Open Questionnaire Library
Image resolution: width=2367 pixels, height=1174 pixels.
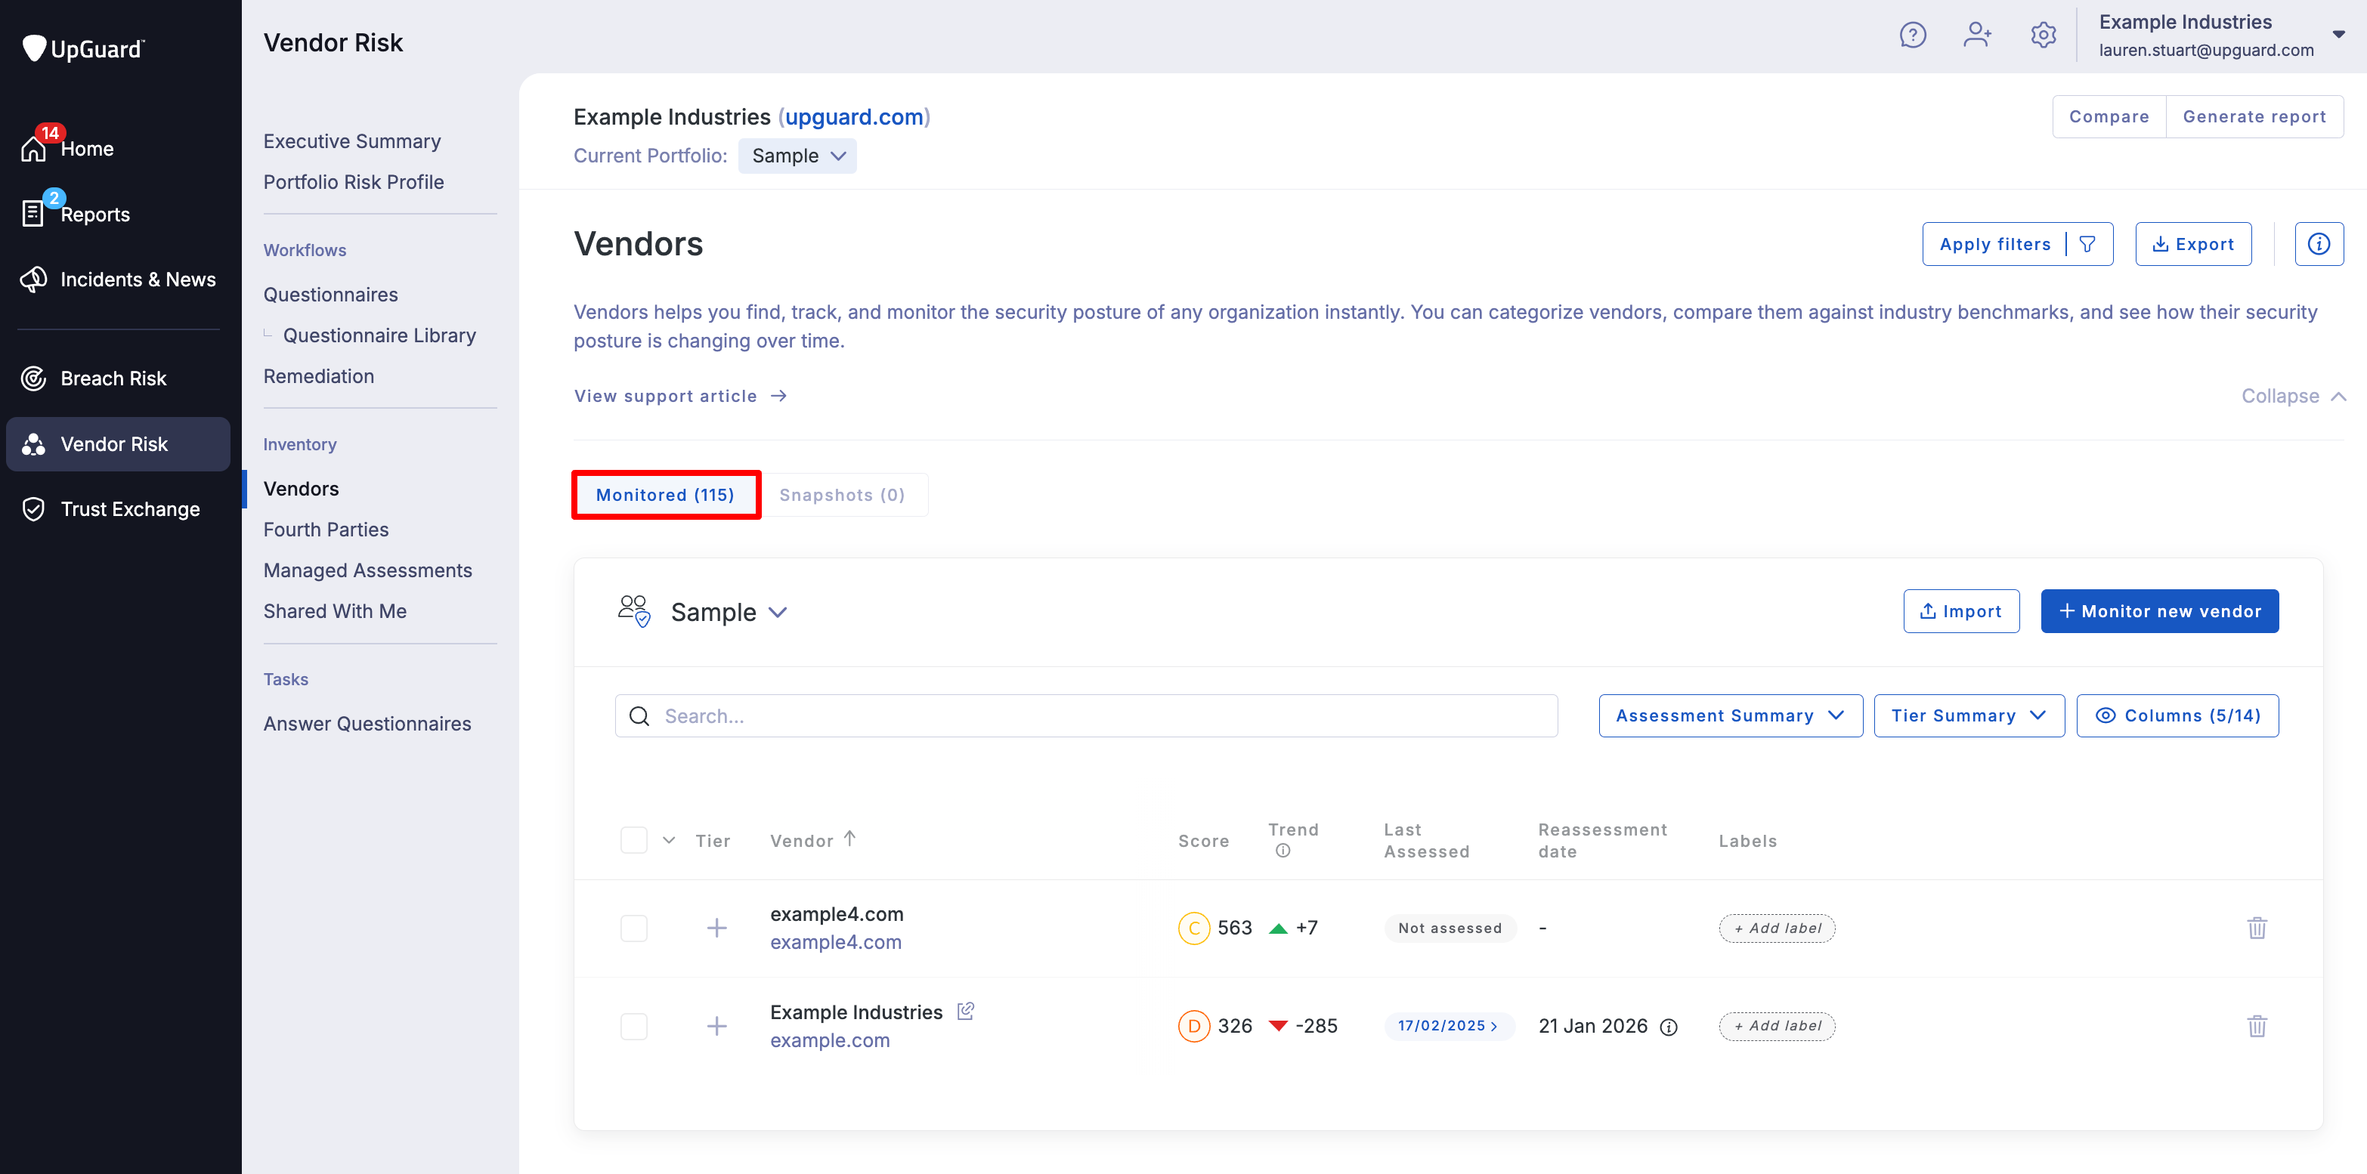pos(379,335)
